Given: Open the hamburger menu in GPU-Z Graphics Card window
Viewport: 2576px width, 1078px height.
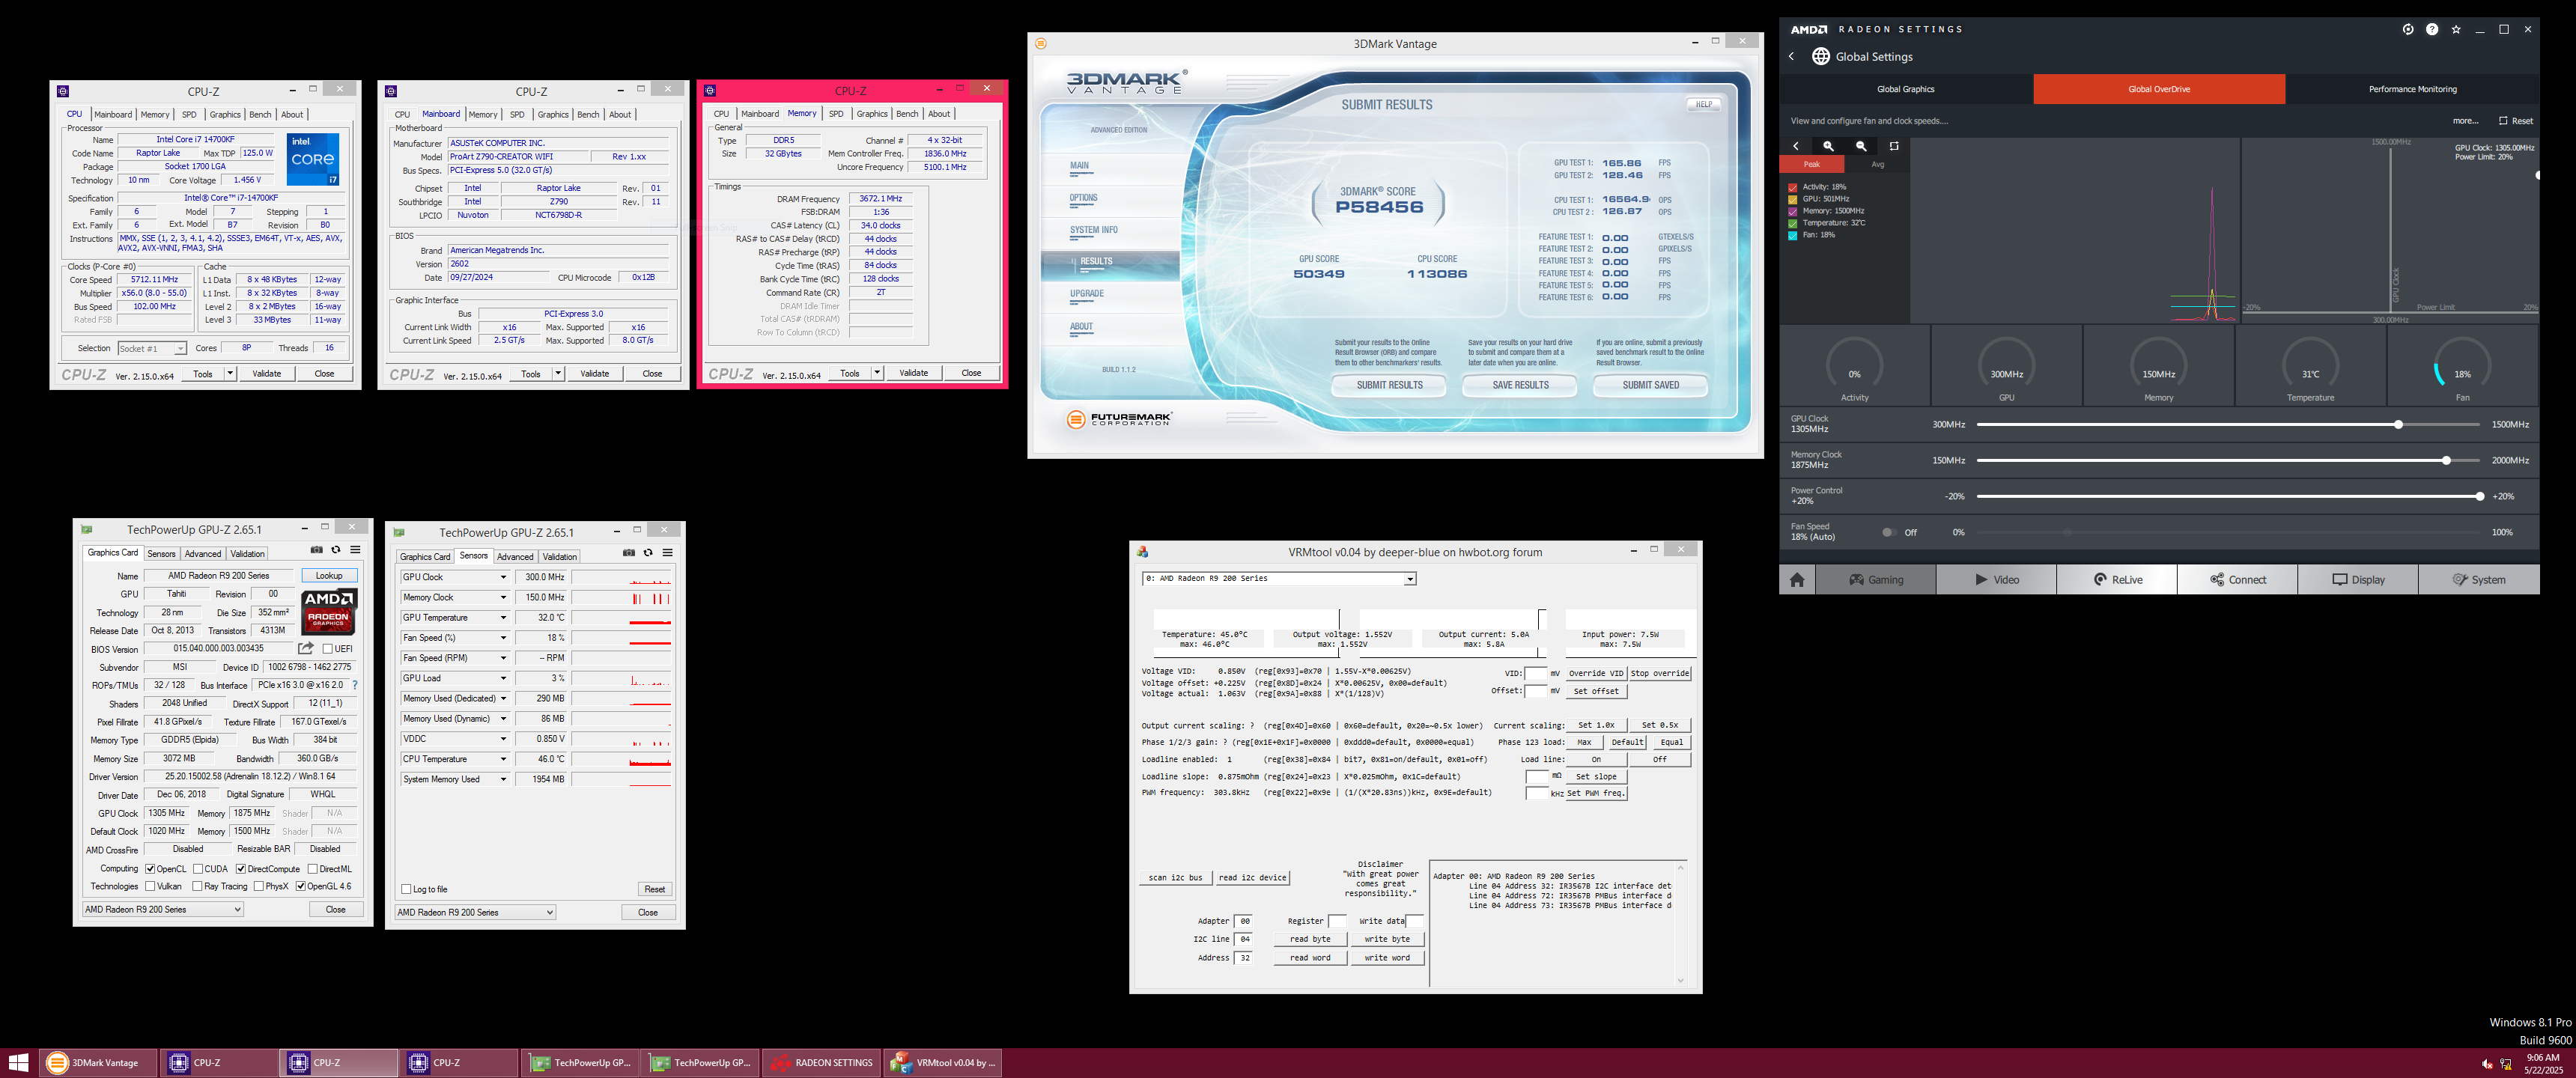Looking at the screenshot, I should [x=355, y=550].
